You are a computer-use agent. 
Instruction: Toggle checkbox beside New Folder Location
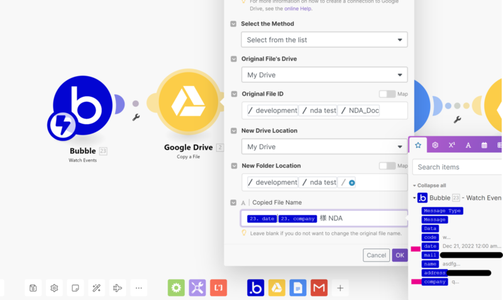pyautogui.click(x=234, y=165)
